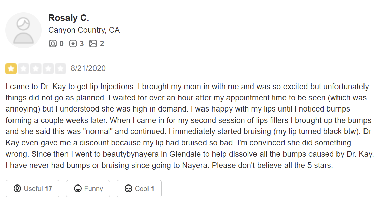Click the friends icon beside 0
Image resolution: width=377 pixels, height=197 pixels.
(53, 44)
